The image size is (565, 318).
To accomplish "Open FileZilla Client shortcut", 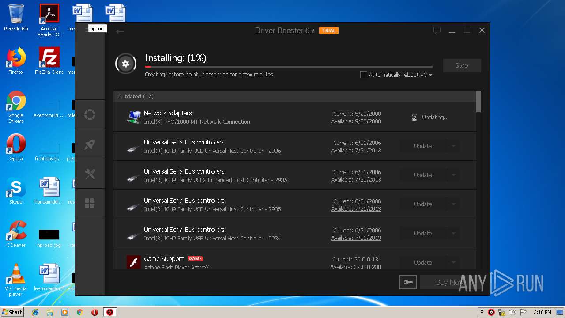I will click(49, 61).
